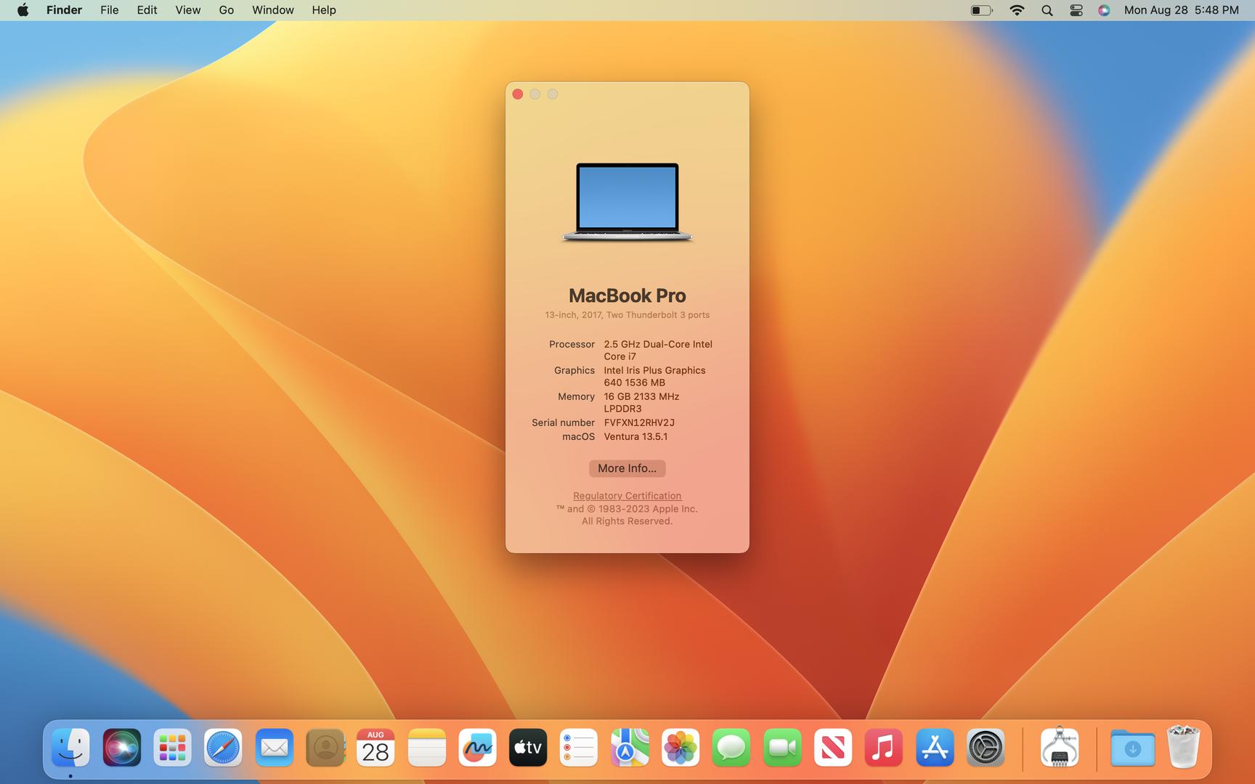1255x784 pixels.
Task: Close the About This Mac window
Action: (518, 94)
